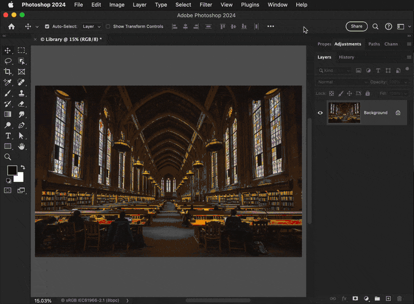This screenshot has width=414, height=304.
Task: Activate the Horizontal Type tool
Action: point(8,136)
